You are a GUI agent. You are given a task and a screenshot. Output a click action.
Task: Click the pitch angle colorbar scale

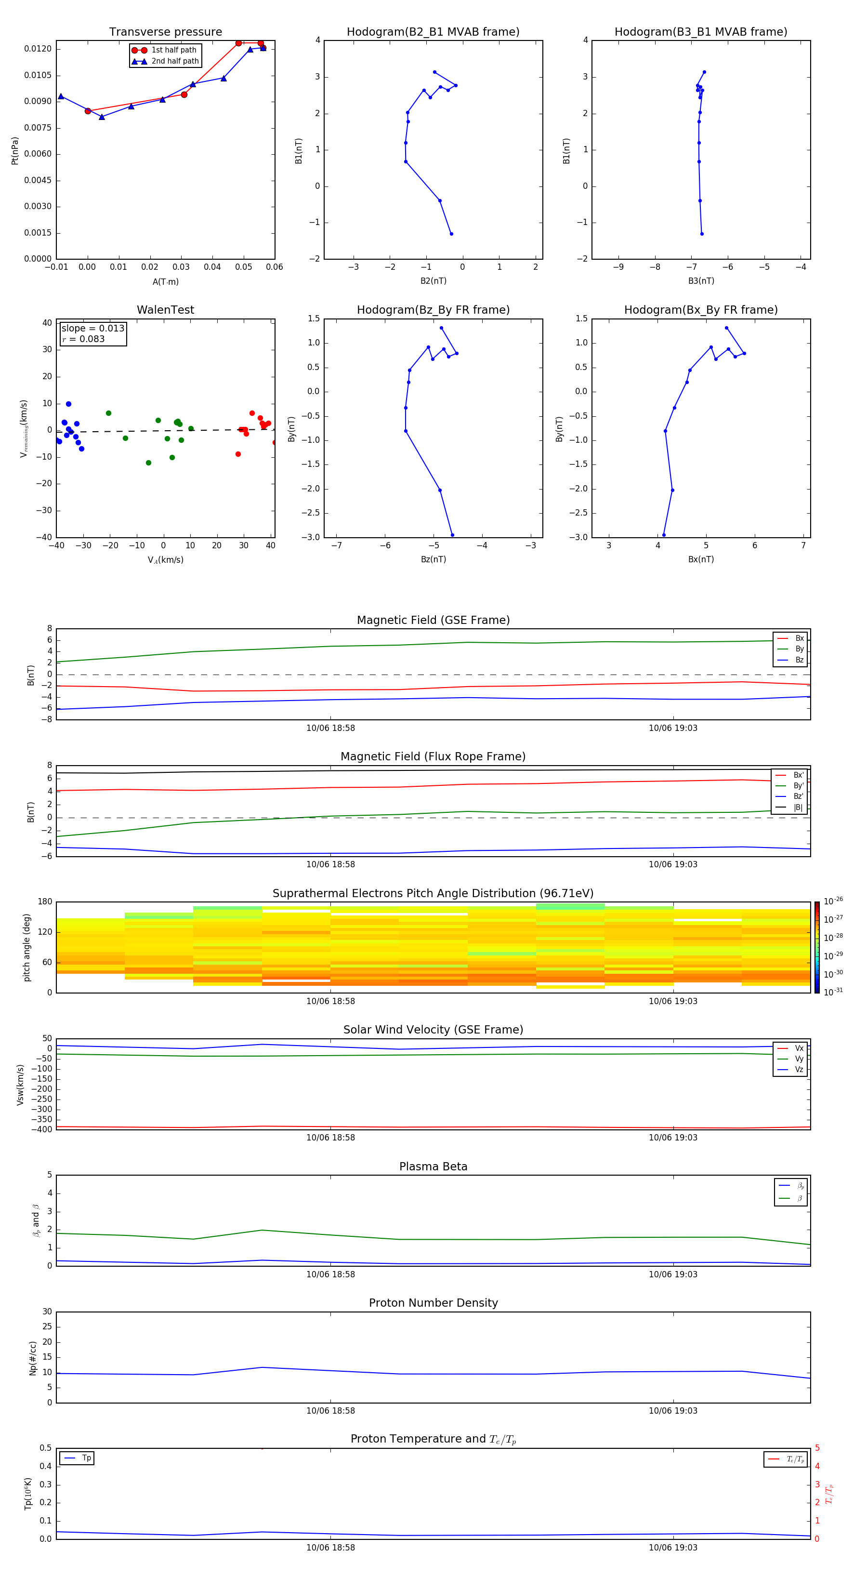point(817,947)
